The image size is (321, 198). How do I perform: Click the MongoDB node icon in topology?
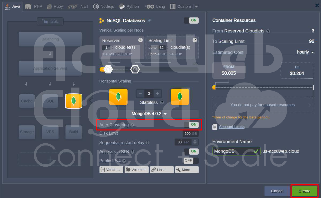click(x=73, y=101)
